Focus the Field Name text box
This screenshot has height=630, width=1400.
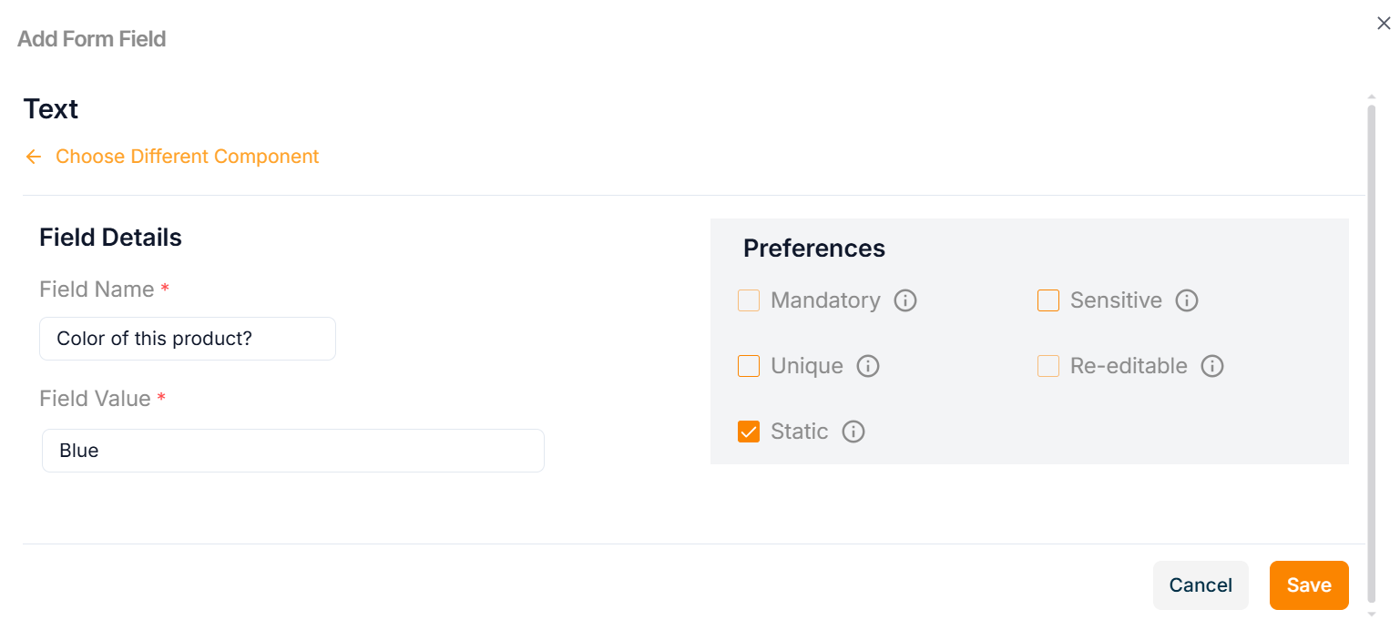(x=188, y=339)
